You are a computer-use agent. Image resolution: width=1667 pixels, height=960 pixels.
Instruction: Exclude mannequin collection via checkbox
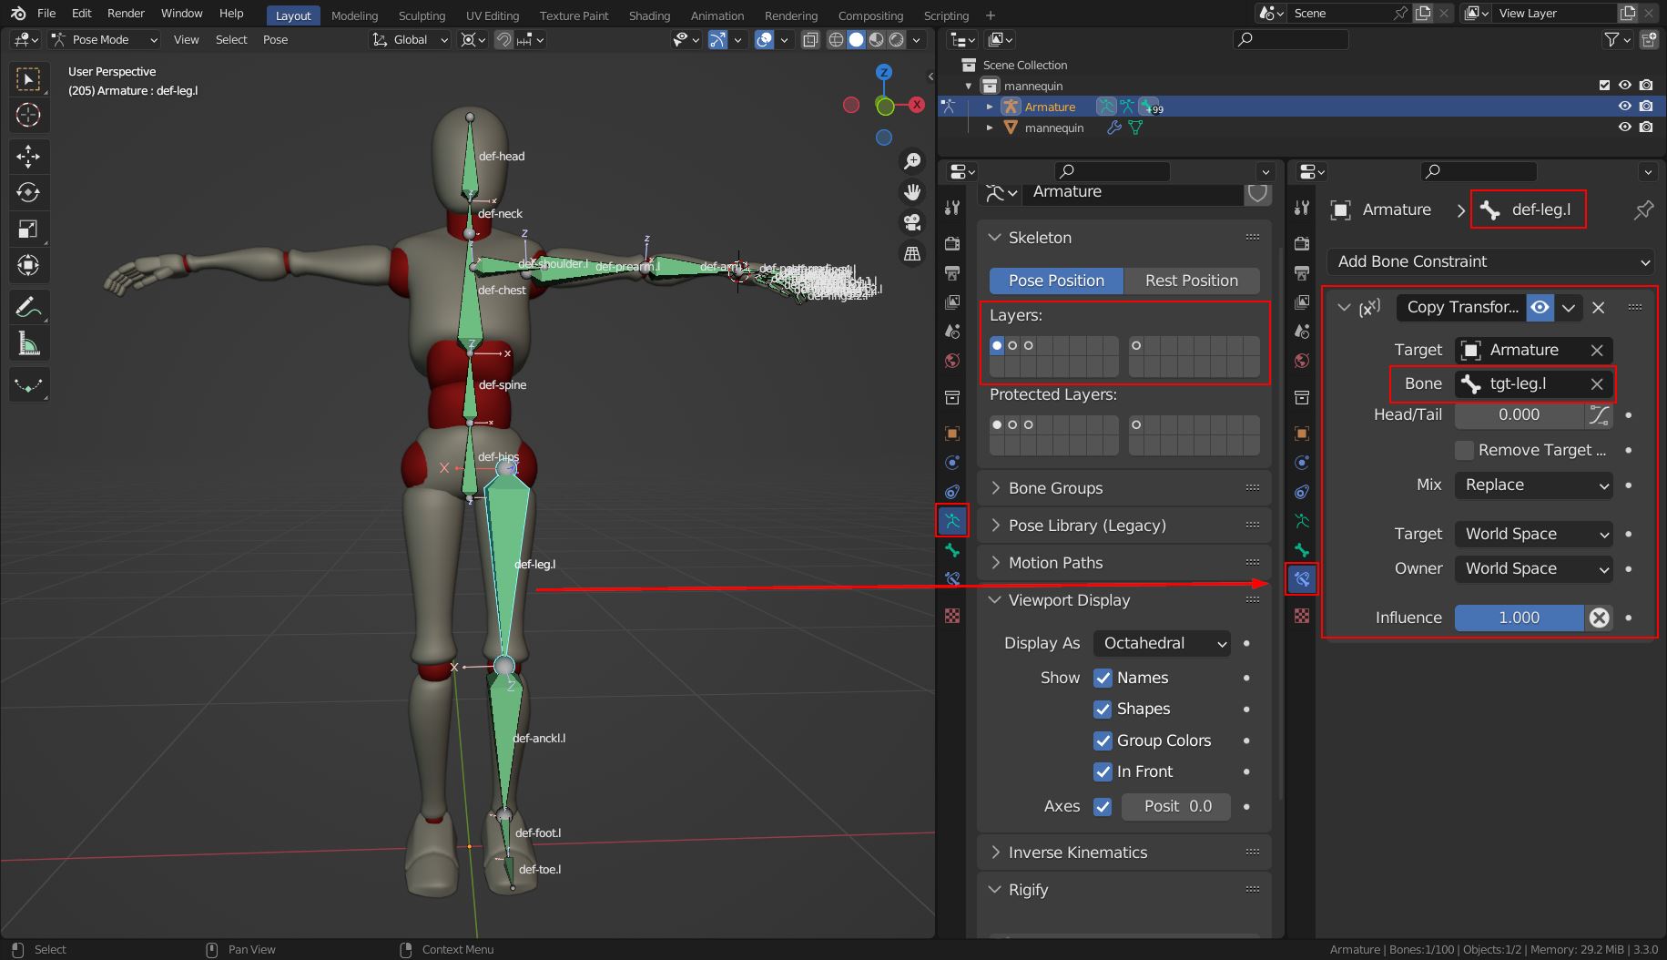1604,86
